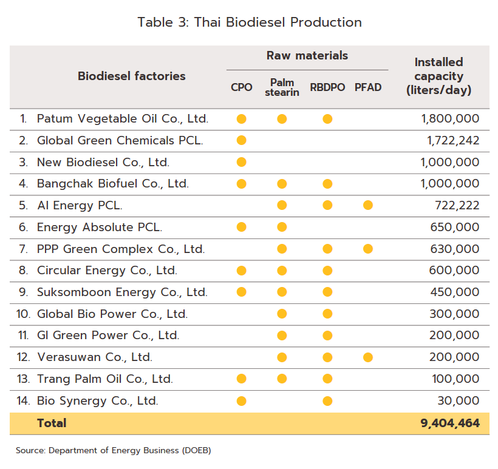The height and width of the screenshot is (469, 498).
Task: Click 'Suksomboon Energy Co., Ltd.' row name
Action: [122, 292]
